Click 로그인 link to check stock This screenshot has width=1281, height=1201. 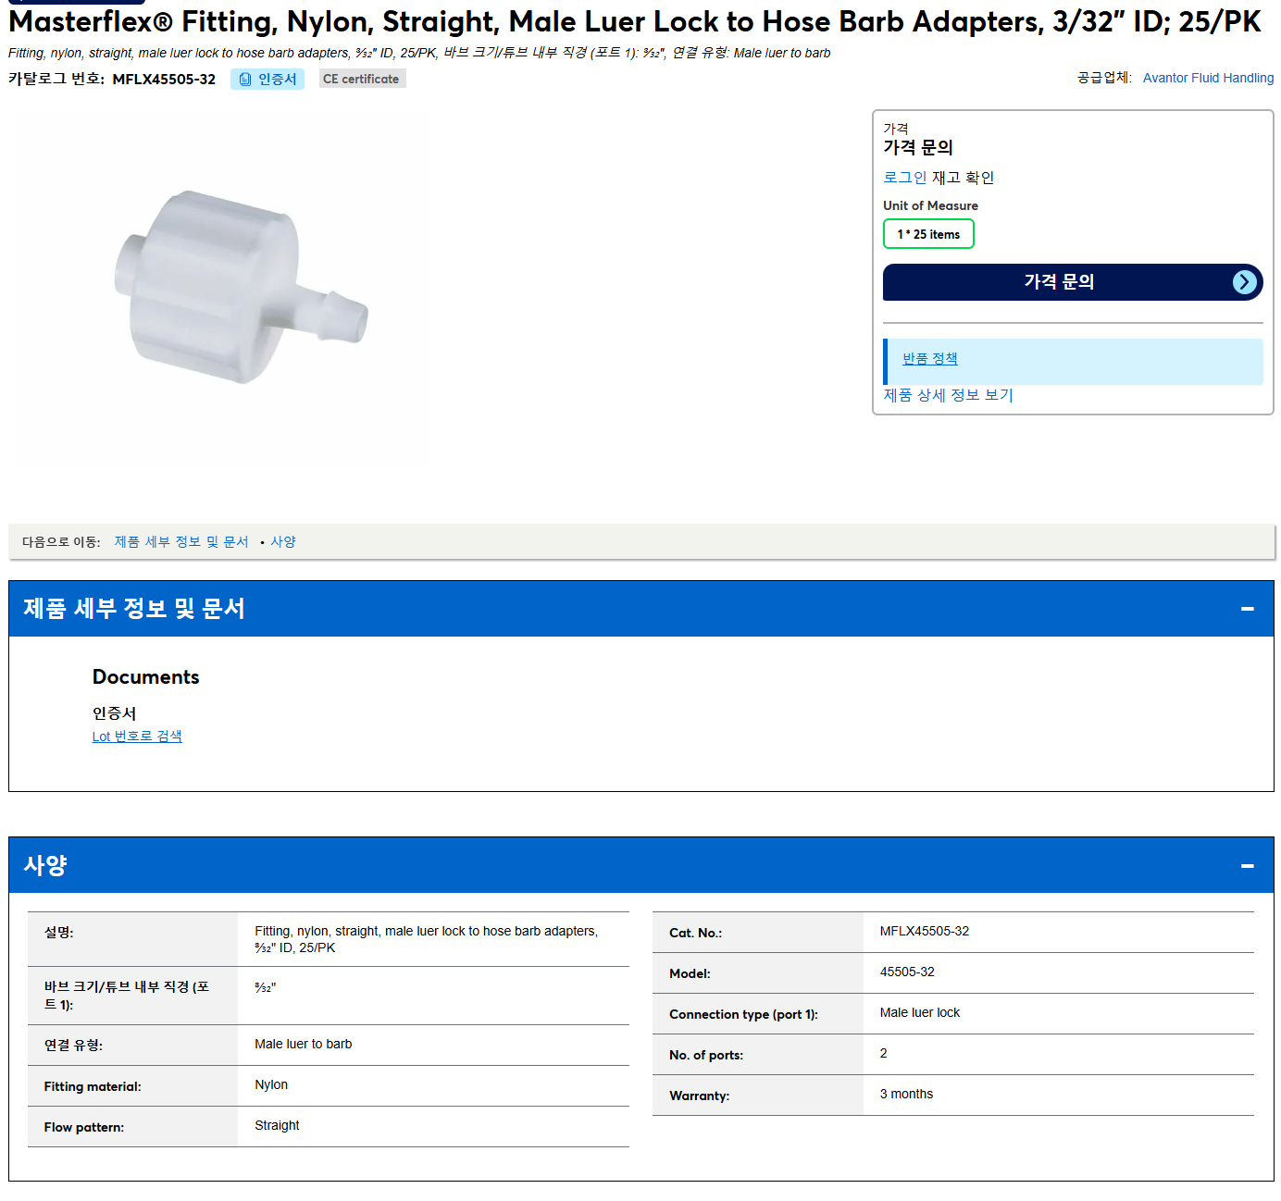[904, 178]
